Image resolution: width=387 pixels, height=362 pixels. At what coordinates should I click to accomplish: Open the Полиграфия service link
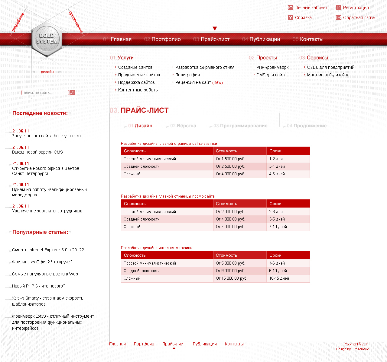(187, 75)
